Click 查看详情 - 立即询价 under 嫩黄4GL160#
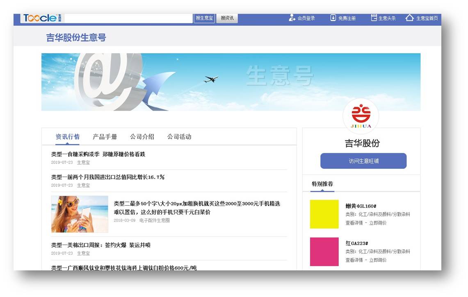The width and height of the screenshot is (468, 297). [366, 223]
